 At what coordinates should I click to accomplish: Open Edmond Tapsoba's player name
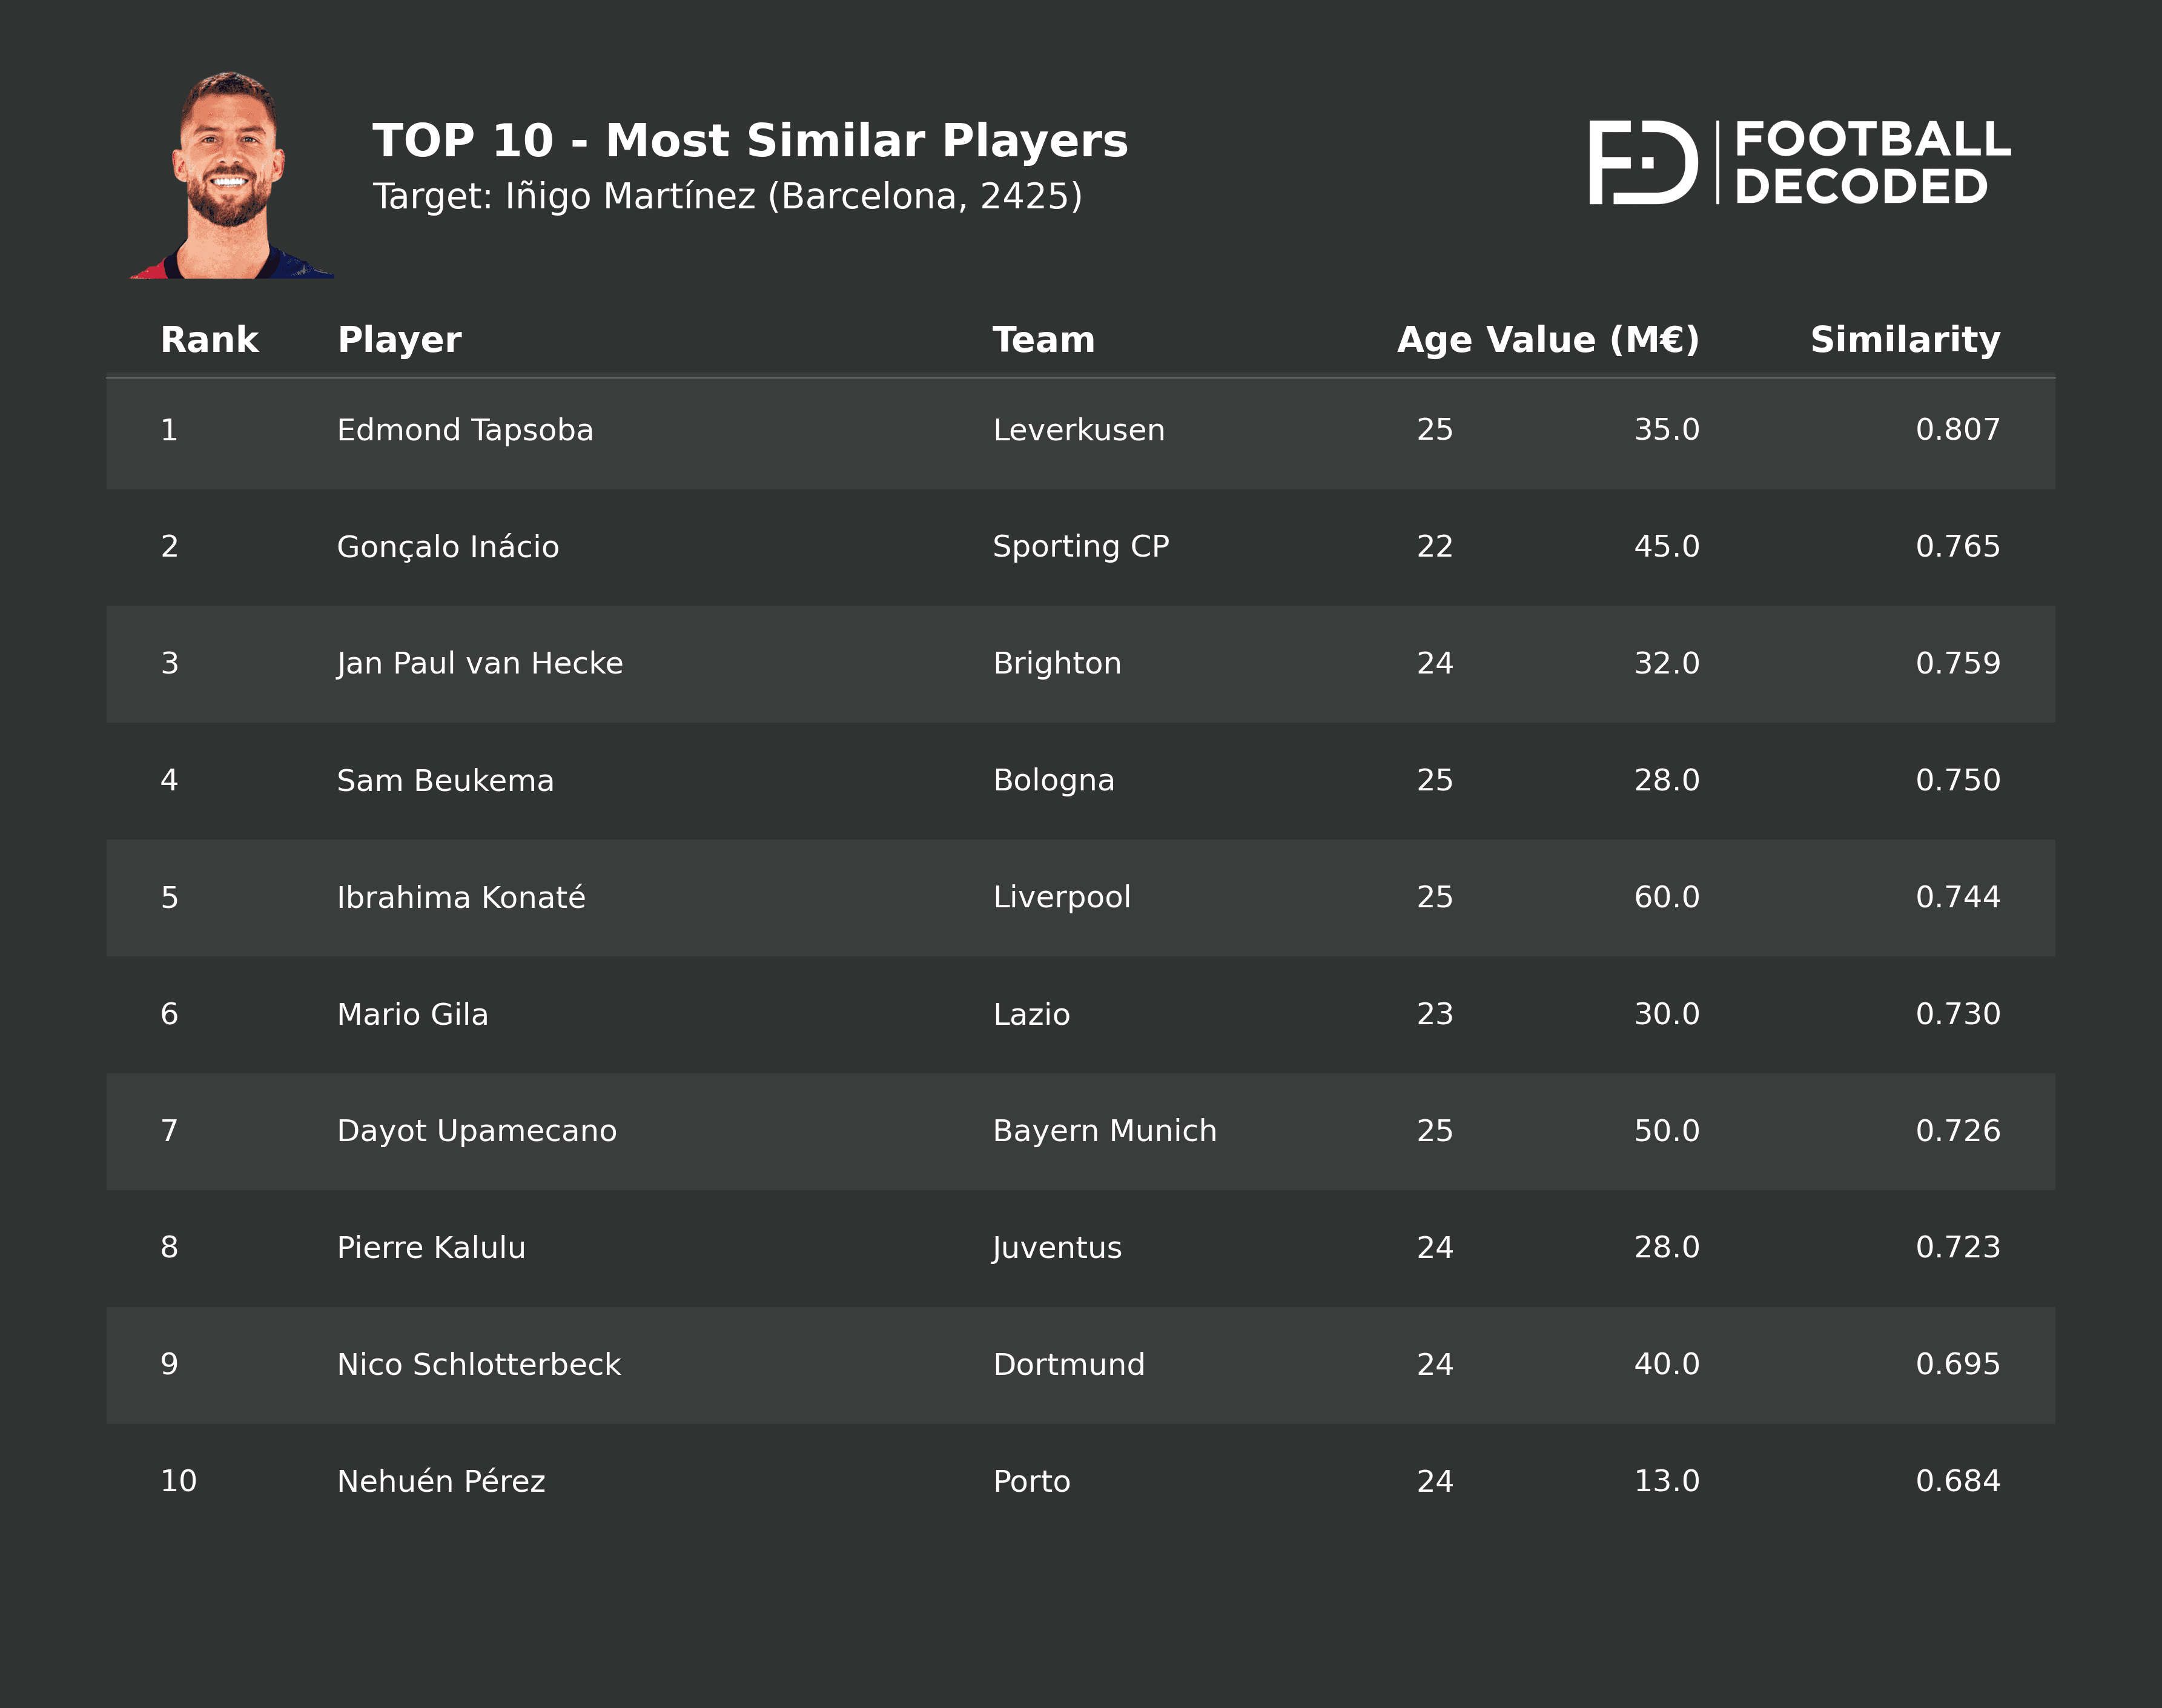point(465,430)
